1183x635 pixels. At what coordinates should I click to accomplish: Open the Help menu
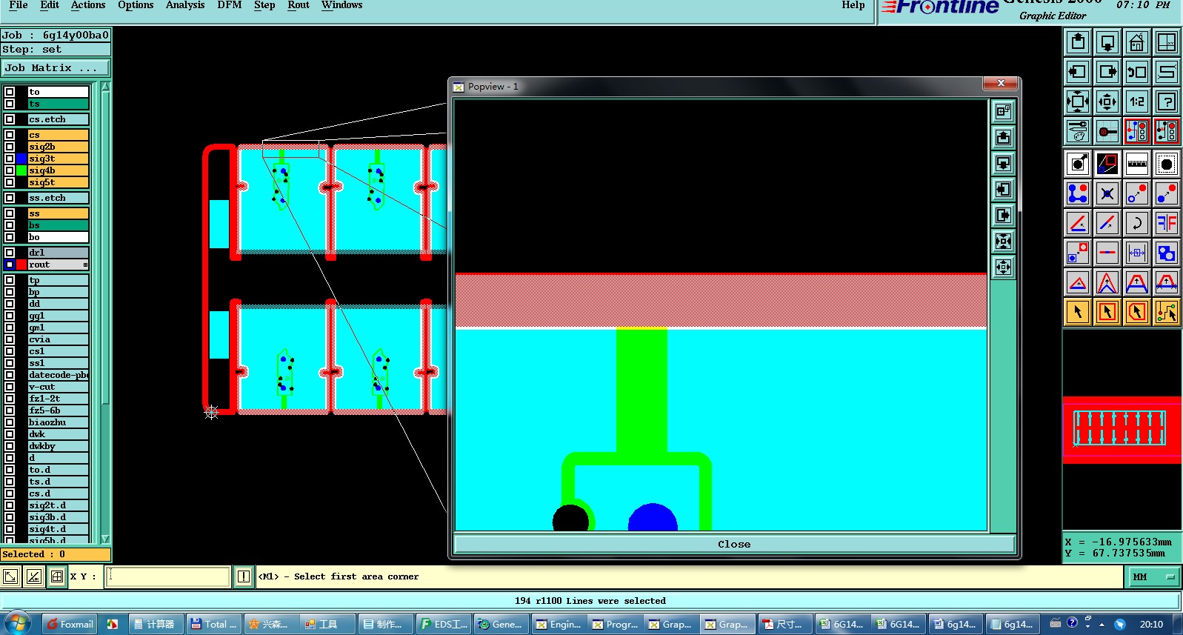coord(853,5)
